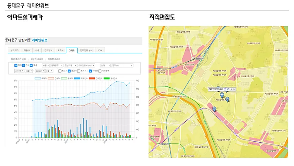Close the map info popup with X
The image size is (294, 166).
[x=234, y=89]
